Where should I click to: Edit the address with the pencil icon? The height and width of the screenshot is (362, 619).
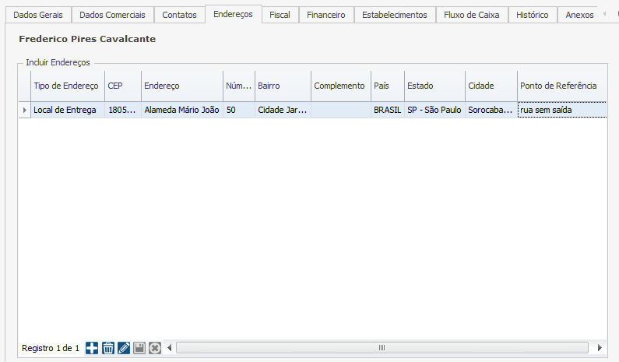click(x=124, y=348)
